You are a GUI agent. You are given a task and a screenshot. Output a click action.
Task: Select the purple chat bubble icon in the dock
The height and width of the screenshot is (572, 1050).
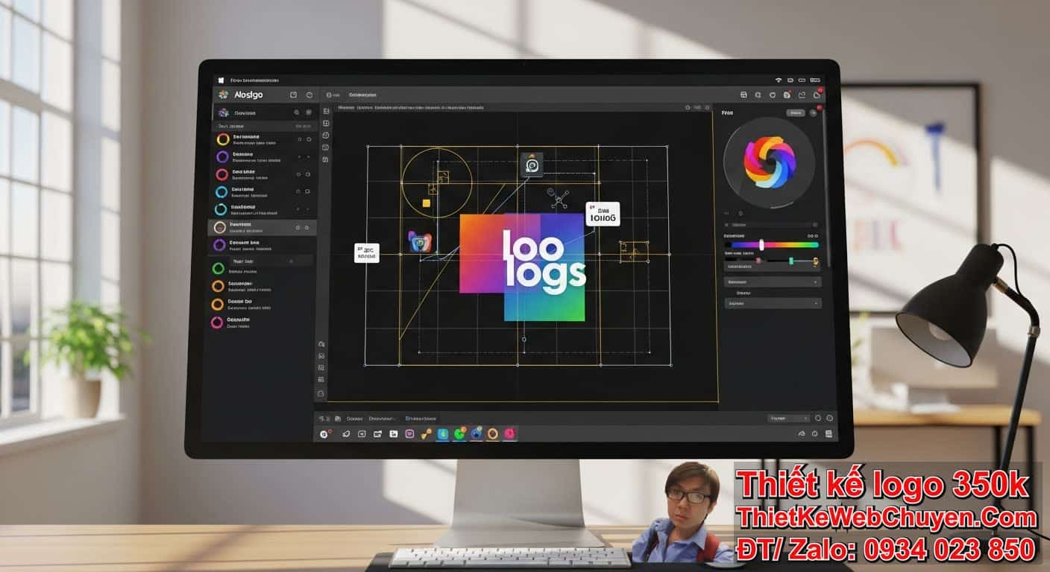click(x=409, y=433)
